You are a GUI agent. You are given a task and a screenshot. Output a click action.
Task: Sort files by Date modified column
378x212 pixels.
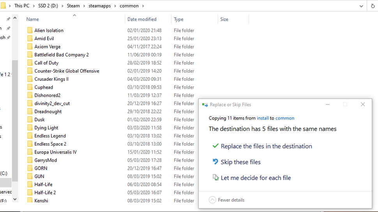pyautogui.click(x=142, y=19)
